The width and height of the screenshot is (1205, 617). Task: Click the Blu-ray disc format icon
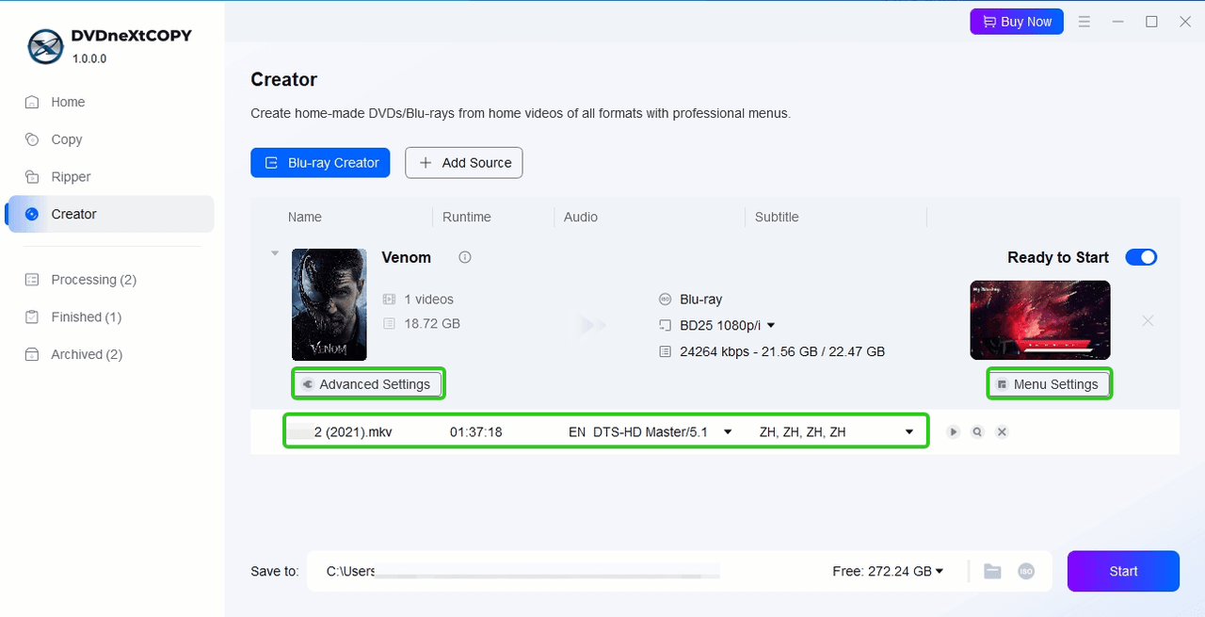666,300
